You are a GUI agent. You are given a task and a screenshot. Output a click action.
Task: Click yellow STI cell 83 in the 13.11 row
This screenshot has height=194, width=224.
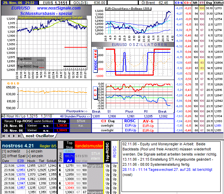202,63
